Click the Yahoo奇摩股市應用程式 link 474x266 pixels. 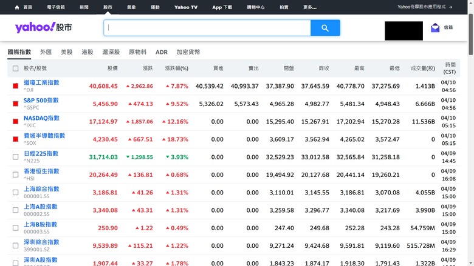pyautogui.click(x=421, y=7)
